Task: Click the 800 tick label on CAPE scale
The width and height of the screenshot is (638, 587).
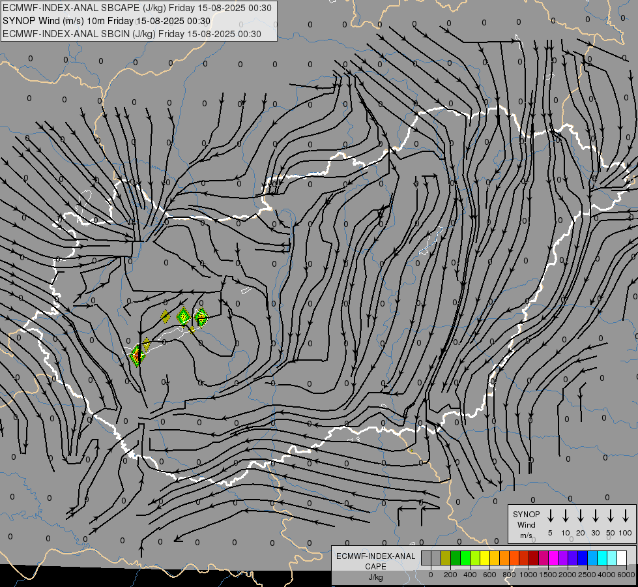Action: (509, 575)
